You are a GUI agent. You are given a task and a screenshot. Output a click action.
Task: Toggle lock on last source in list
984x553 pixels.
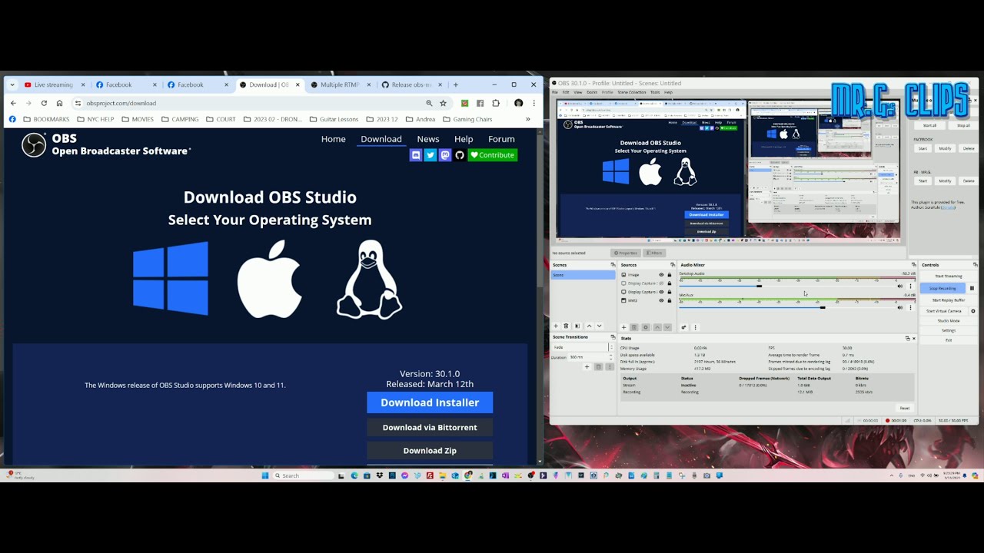(x=670, y=300)
